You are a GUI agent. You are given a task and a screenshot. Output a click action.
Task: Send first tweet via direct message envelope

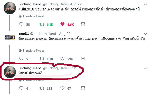pyautogui.click(x=83, y=24)
